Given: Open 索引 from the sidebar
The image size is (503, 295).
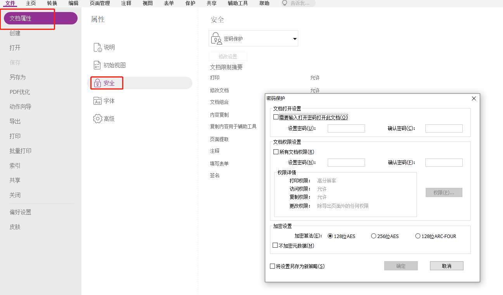Looking at the screenshot, I should [x=15, y=166].
